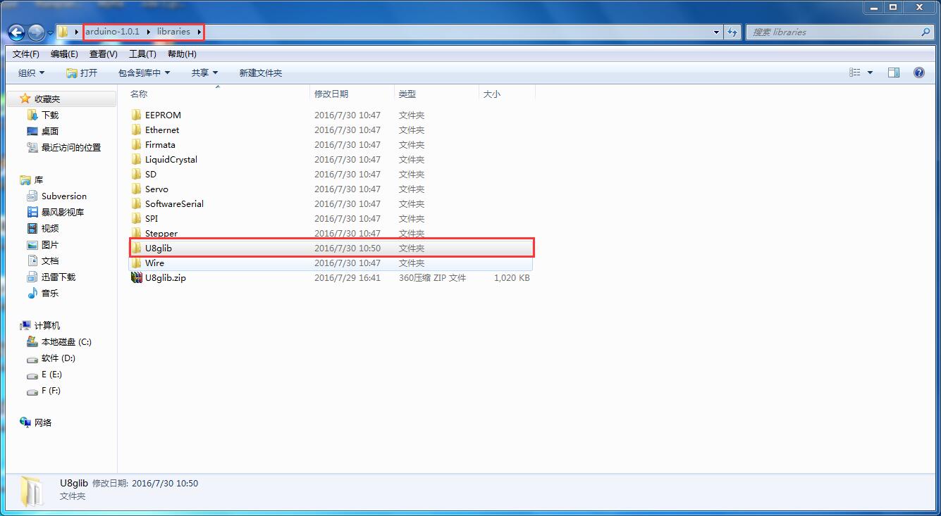The image size is (941, 516).
Task: Open the help question mark icon
Action: click(918, 73)
